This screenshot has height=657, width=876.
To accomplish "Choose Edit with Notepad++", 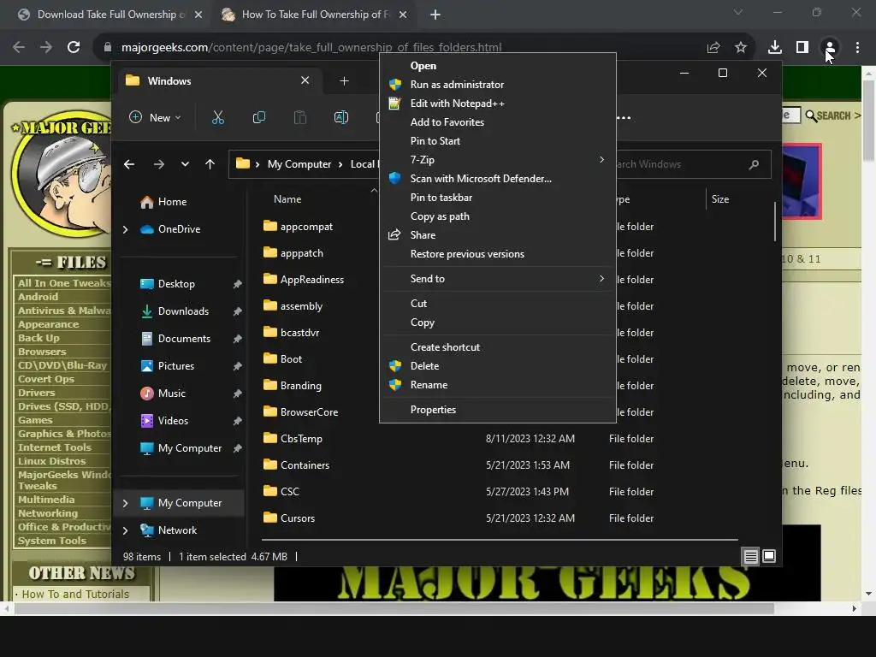I will point(457,104).
